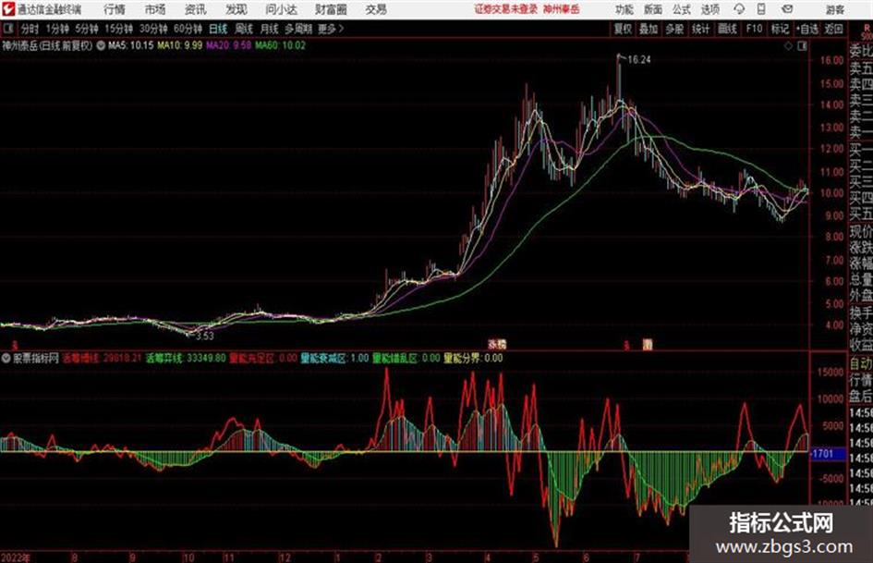
Task: Open the F10 company info button
Action: (x=754, y=29)
